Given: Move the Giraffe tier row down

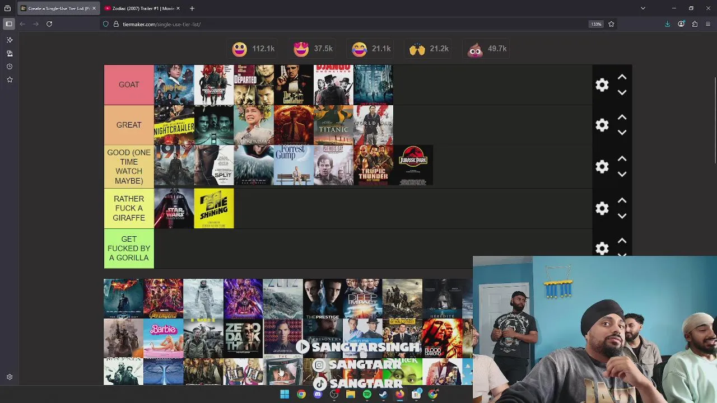Looking at the screenshot, I should coord(622,215).
